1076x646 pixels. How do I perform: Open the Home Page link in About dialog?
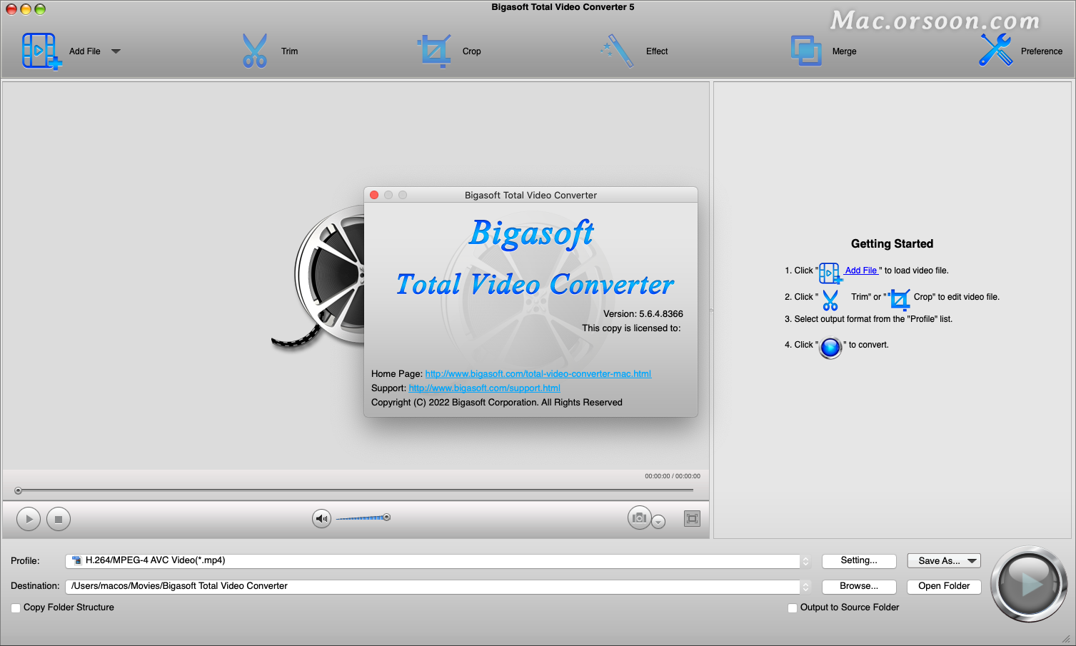coord(538,374)
